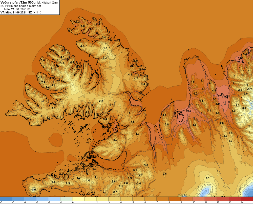Click the legend swatch between 10 and 11
Viewport: 253px width, 204px height.
tap(199, 199)
